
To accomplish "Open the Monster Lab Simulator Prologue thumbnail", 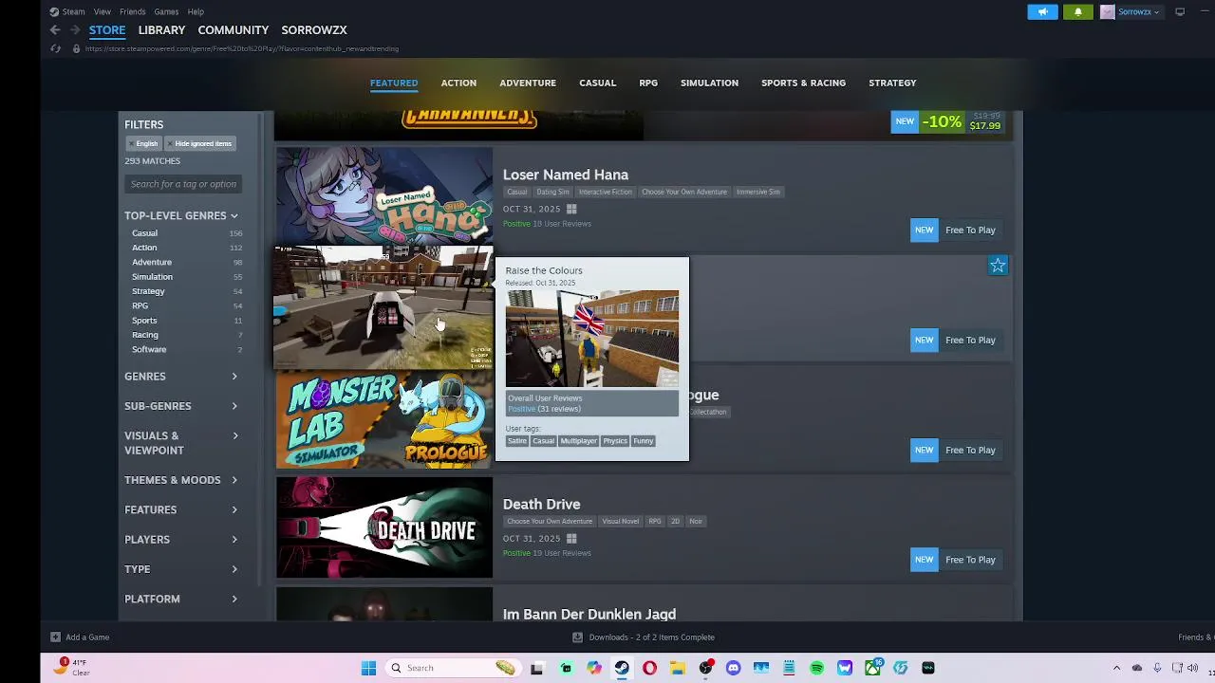I will tap(384, 418).
